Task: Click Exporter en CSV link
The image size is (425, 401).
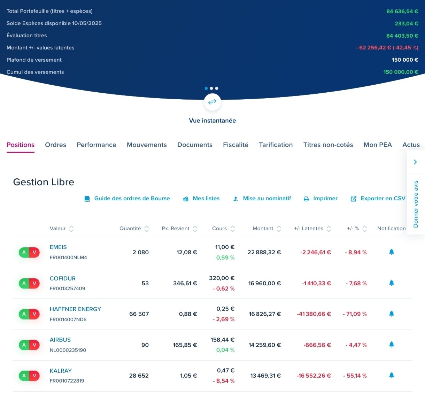Action: click(383, 199)
